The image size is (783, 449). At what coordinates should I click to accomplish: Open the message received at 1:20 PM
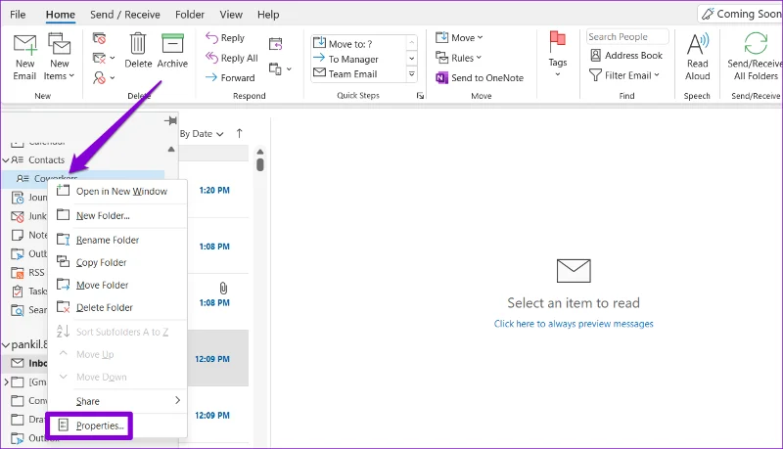tap(214, 190)
